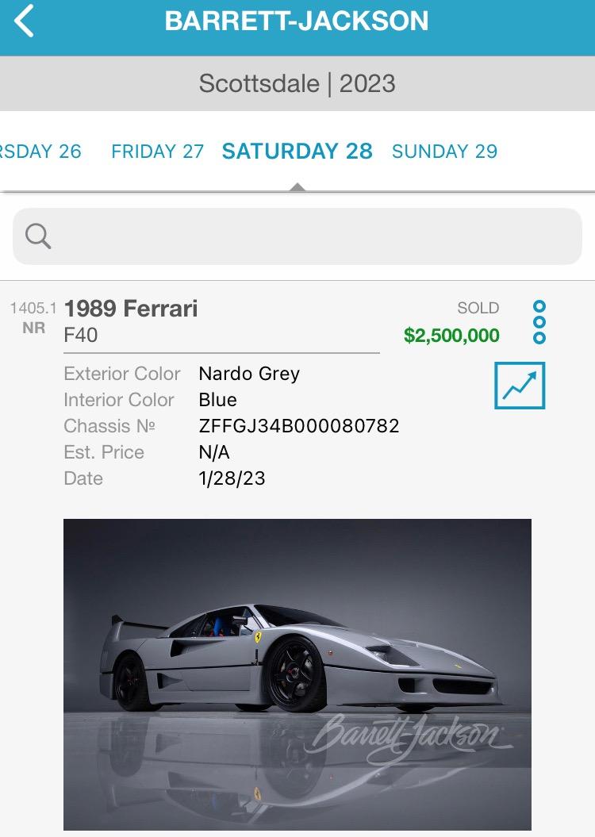Open the Scottsdale | 2023 event header

297,83
